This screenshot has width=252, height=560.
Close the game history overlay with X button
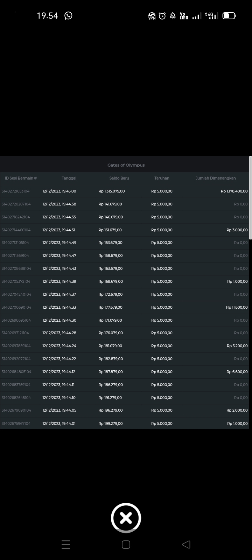(126, 518)
